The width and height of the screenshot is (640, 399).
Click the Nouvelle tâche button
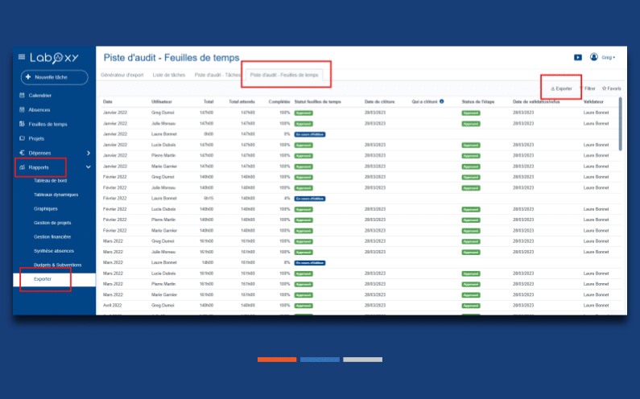click(54, 77)
